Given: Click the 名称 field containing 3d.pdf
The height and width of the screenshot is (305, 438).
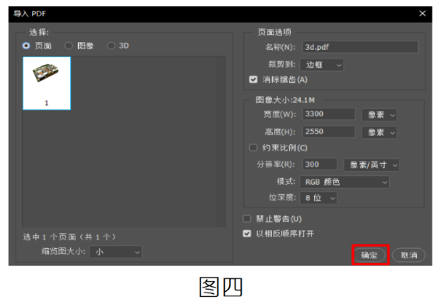Looking at the screenshot, I should pos(360,47).
